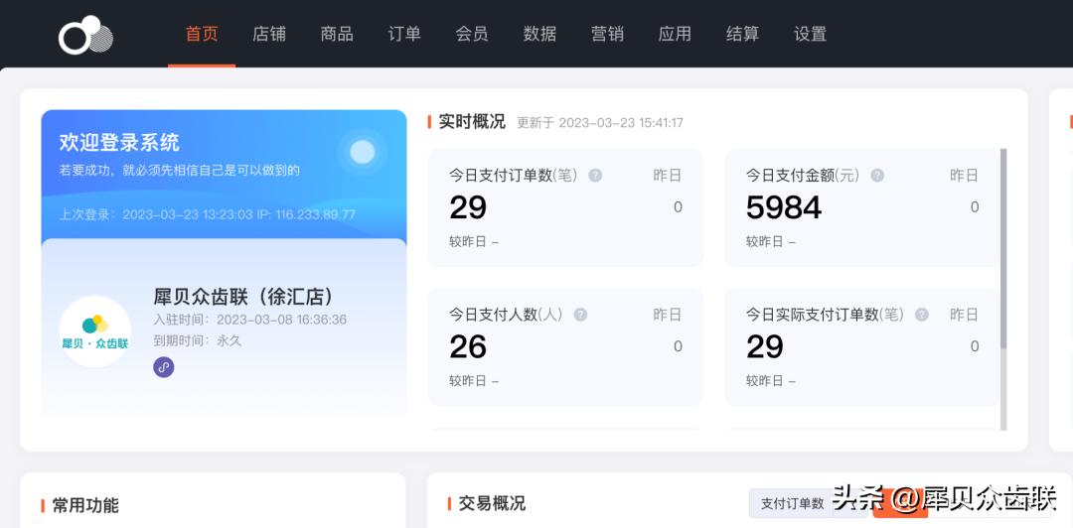
Task: Click the 今日支付人数 value 26
Action: [x=468, y=346]
